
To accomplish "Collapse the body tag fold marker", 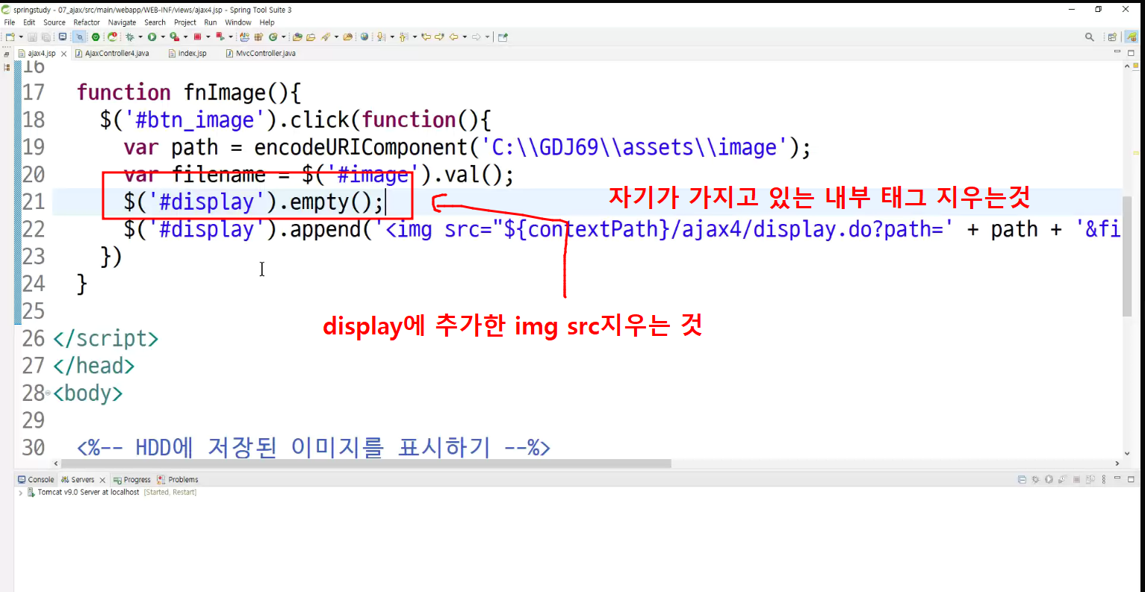I will [x=49, y=393].
